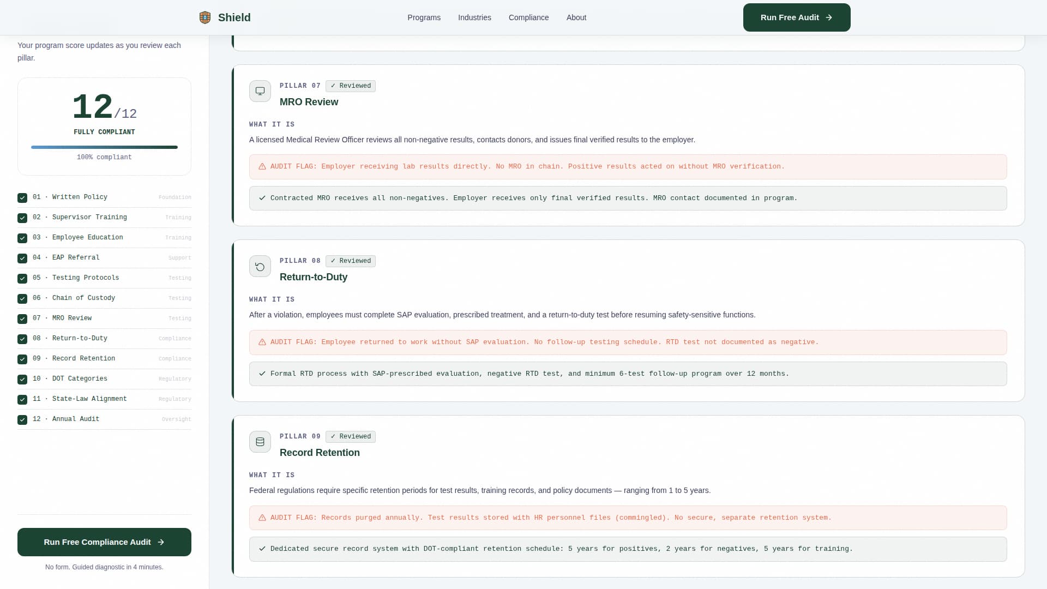Click the FULLY COMPLIANT label
Image resolution: width=1047 pixels, height=589 pixels.
[104, 132]
